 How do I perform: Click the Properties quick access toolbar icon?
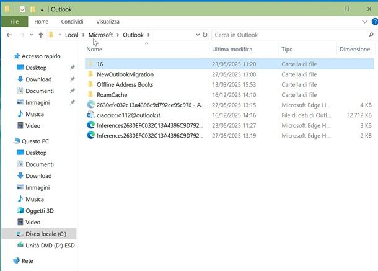coord(23,9)
